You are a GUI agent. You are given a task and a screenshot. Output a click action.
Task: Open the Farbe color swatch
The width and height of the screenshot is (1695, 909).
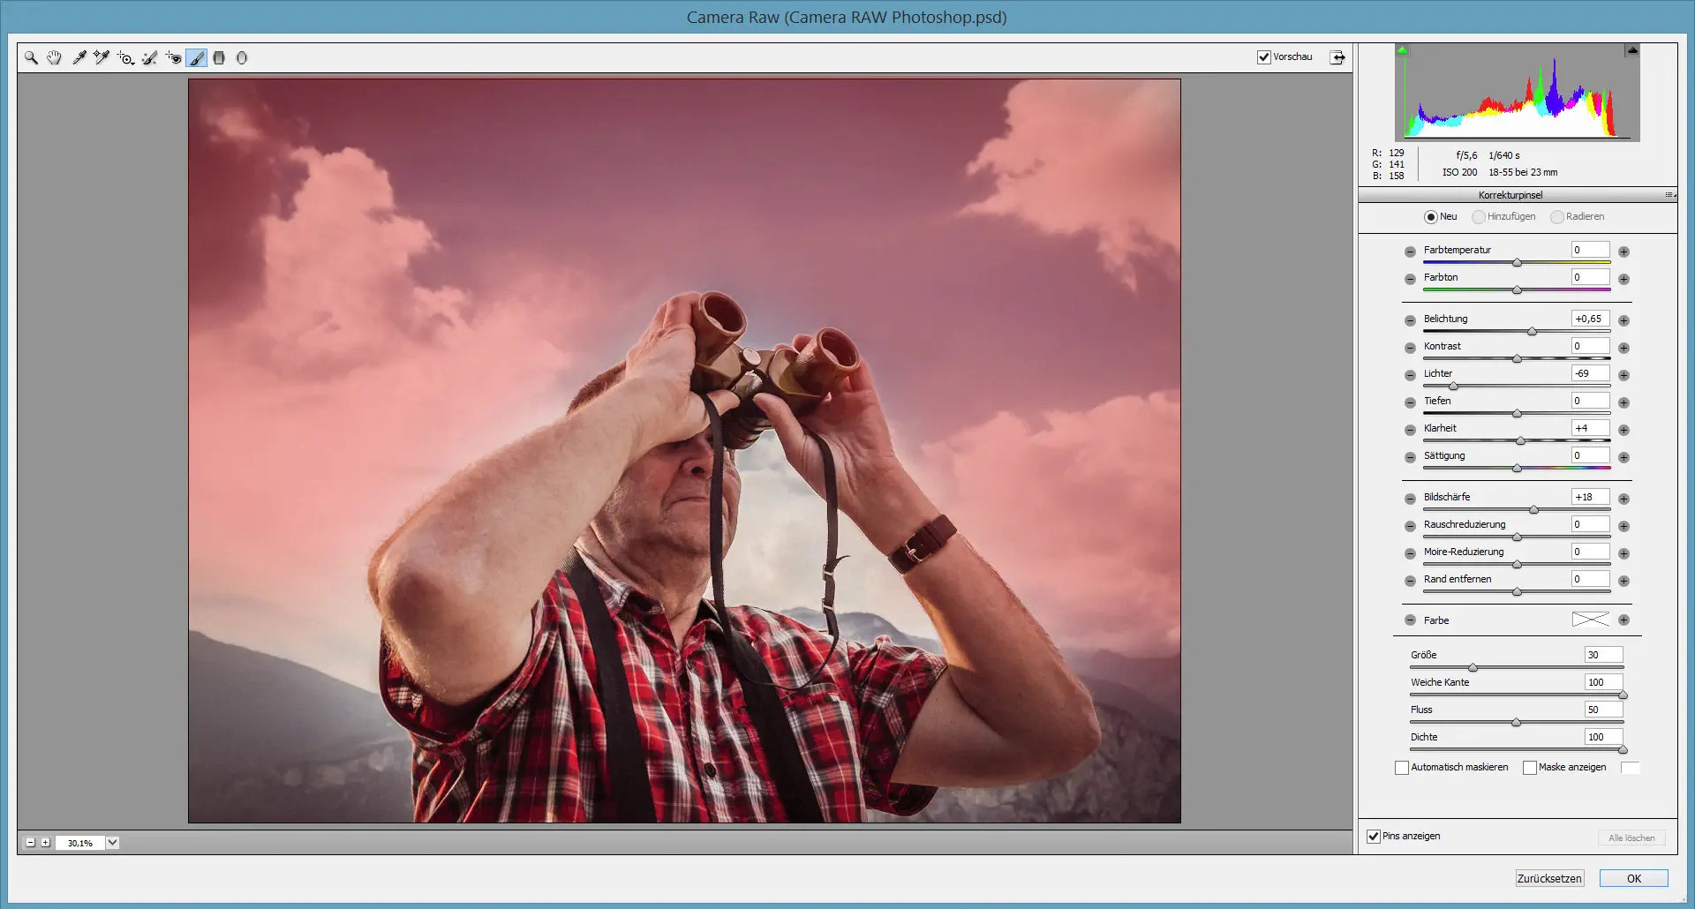(x=1590, y=620)
